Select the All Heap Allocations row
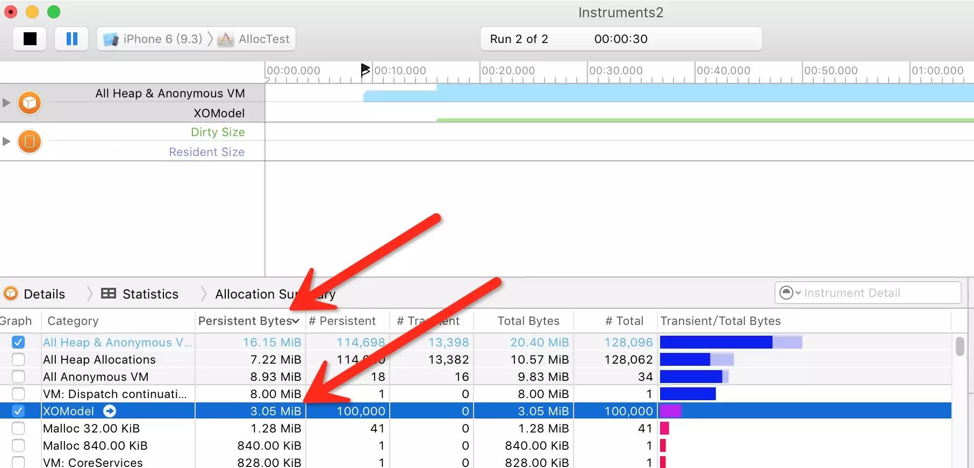Viewport: 974px width, 468px height. tap(476, 359)
